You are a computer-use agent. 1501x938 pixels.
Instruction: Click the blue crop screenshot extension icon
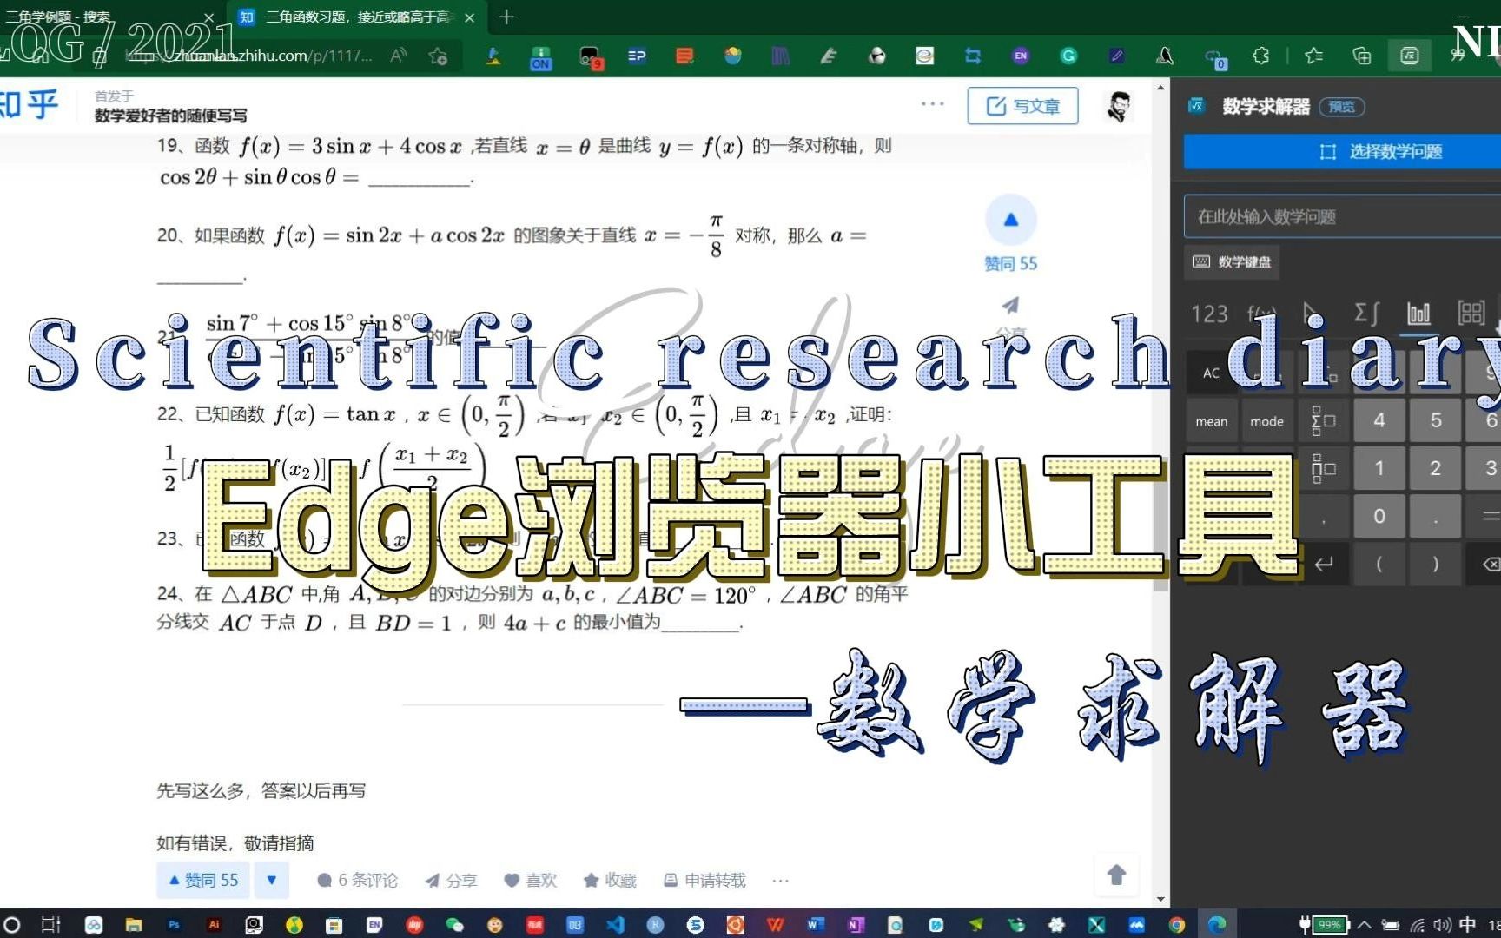[973, 56]
